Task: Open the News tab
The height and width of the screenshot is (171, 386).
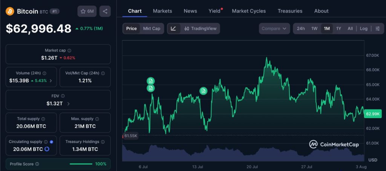Action: click(190, 11)
